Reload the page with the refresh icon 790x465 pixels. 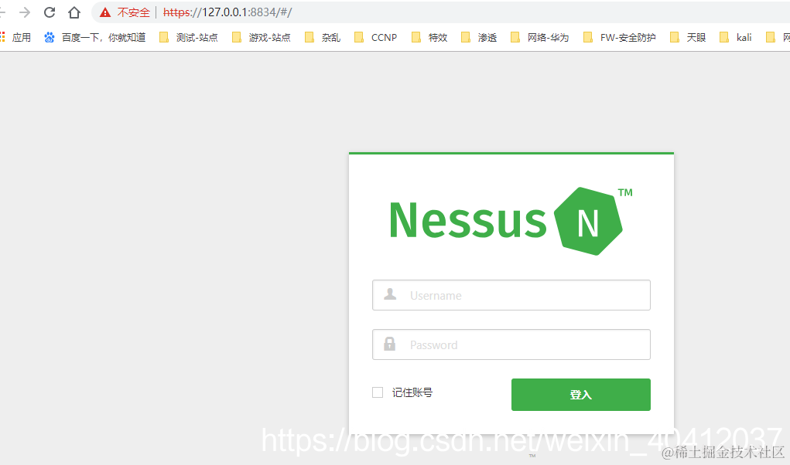[50, 12]
